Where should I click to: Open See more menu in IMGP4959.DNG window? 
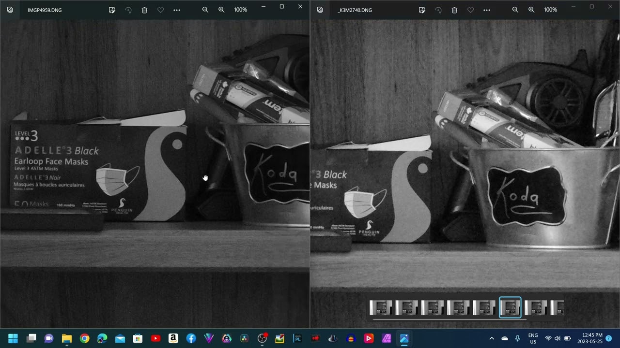point(177,10)
